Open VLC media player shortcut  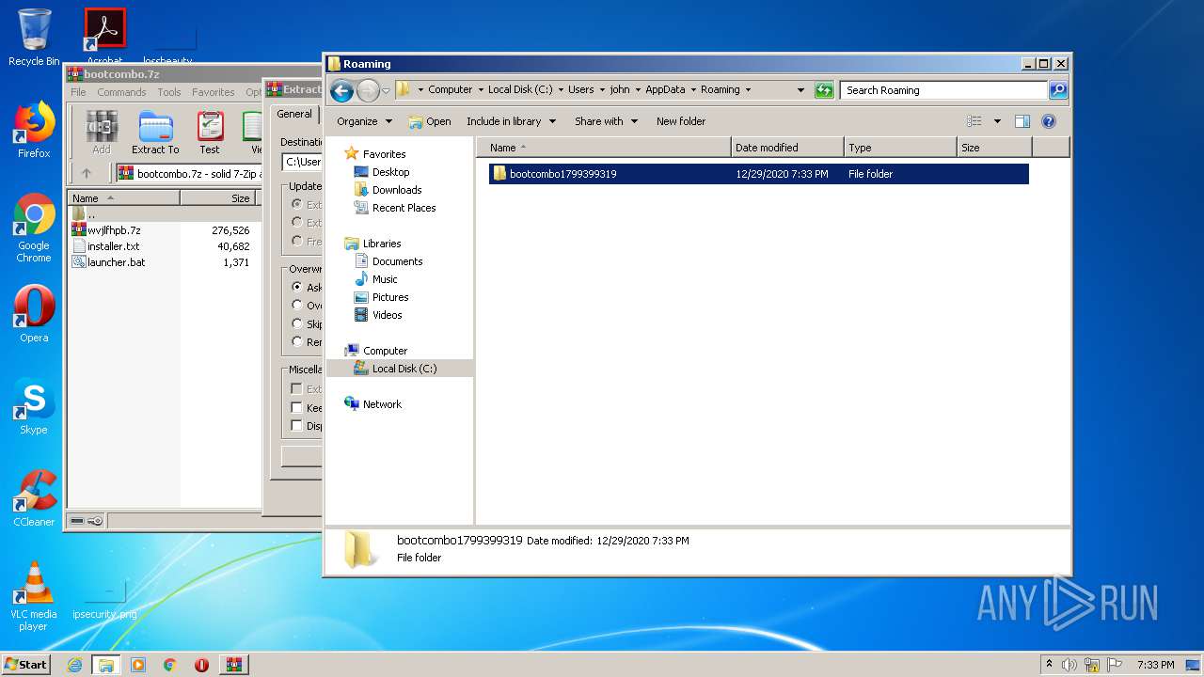(34, 596)
